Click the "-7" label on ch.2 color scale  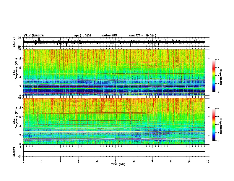pos(218,140)
